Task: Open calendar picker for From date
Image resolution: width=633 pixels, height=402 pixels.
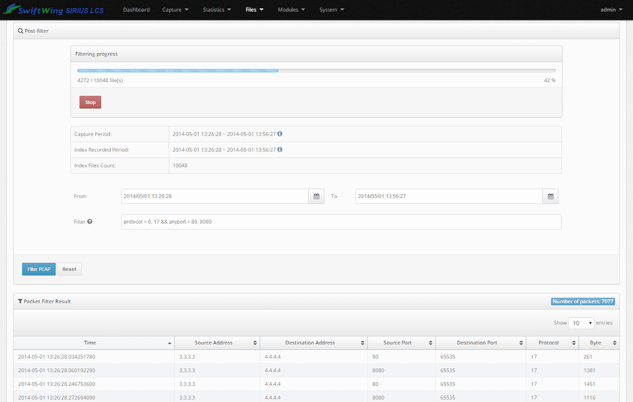Action: pyautogui.click(x=316, y=196)
